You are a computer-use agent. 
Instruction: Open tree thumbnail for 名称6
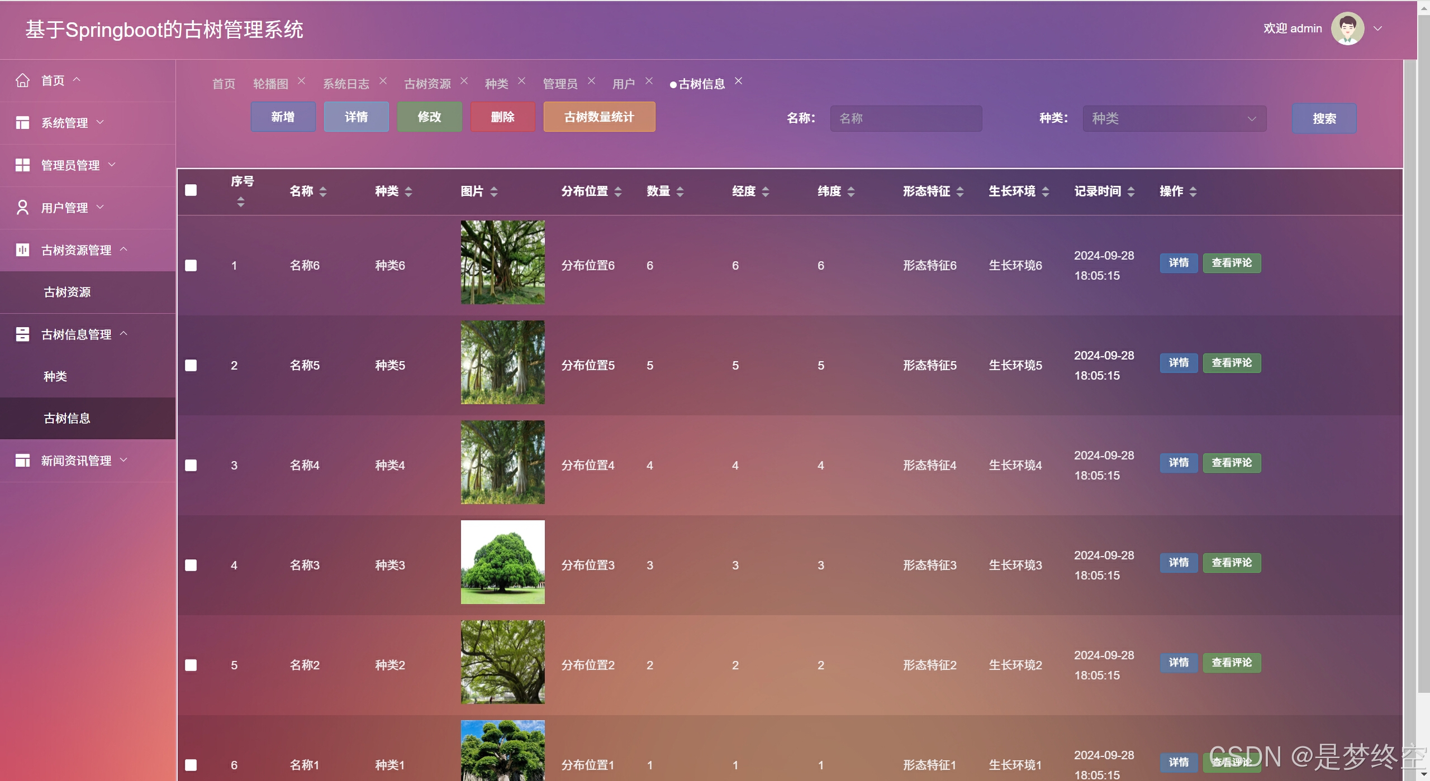502,262
